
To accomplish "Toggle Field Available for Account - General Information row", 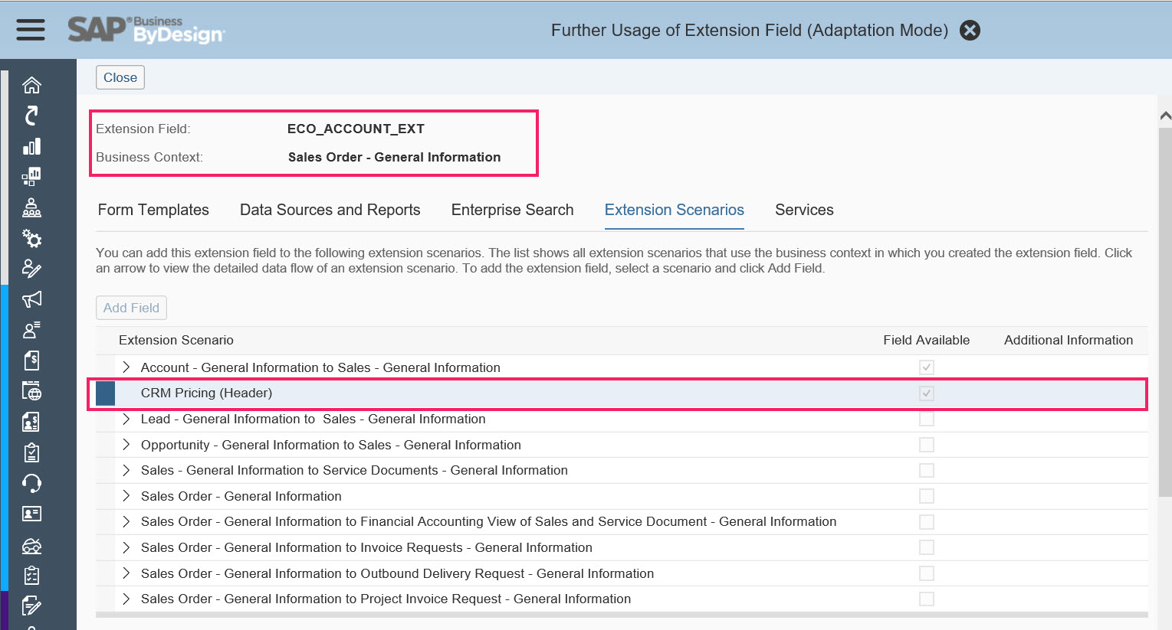I will (927, 367).
